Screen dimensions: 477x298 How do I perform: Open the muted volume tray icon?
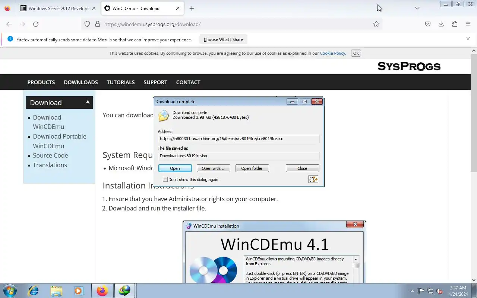point(440,291)
